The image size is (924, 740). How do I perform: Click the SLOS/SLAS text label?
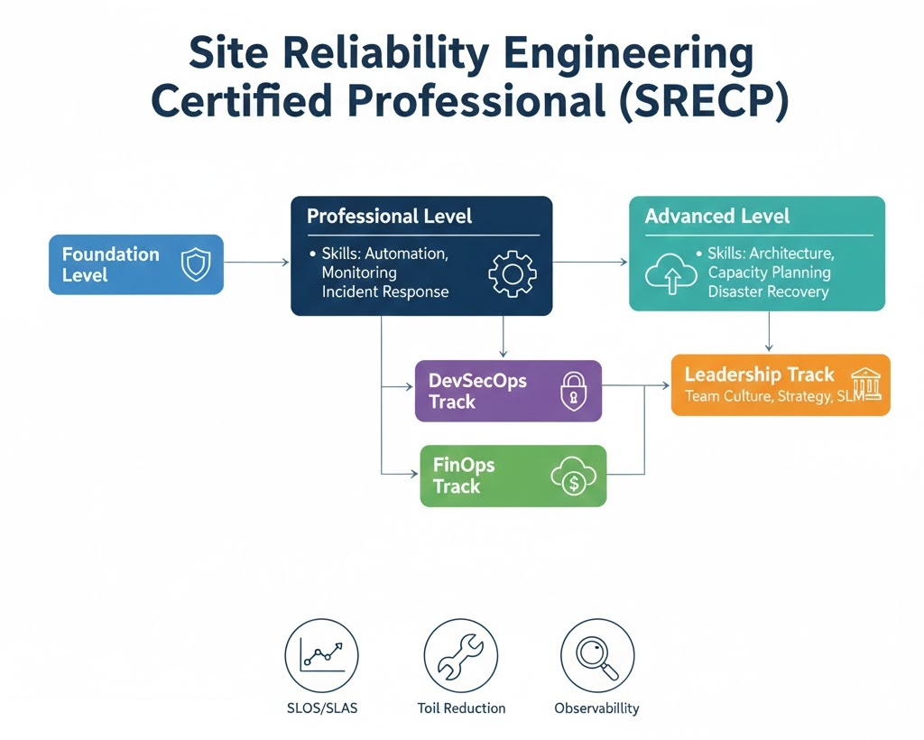pyautogui.click(x=321, y=708)
